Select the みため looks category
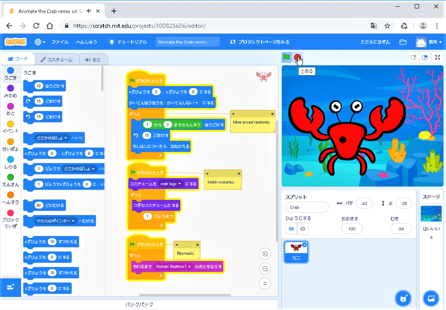 [11, 91]
